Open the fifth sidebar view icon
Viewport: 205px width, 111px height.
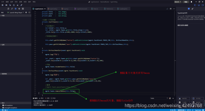click(x=23, y=9)
